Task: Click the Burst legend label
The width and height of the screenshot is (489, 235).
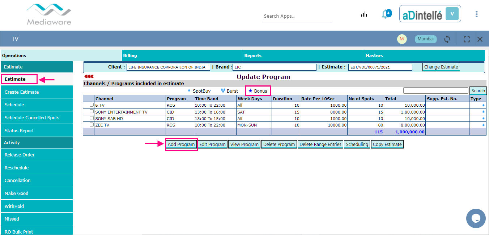Action: click(232, 91)
